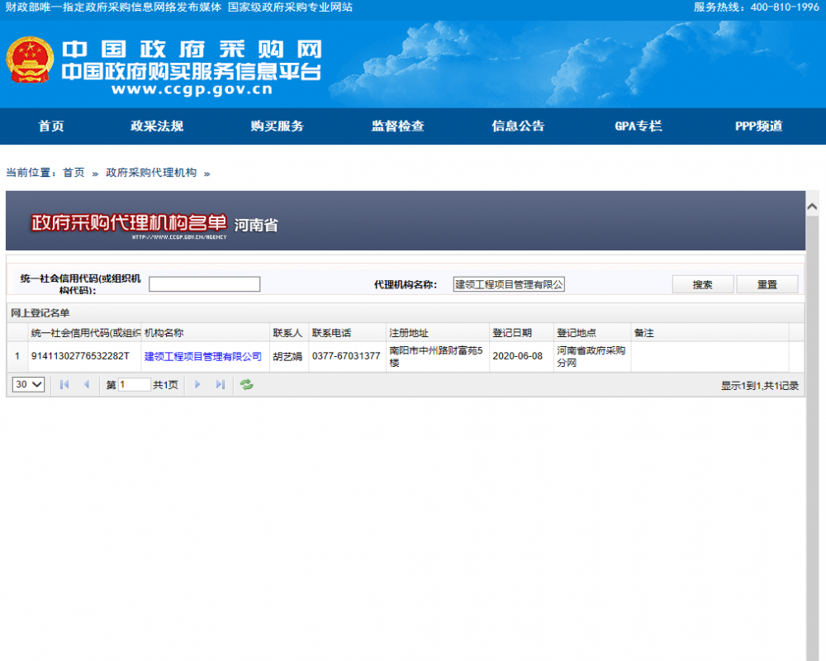Open 政采法规 navigation menu
Image resolution: width=826 pixels, height=661 pixels.
[x=157, y=126]
